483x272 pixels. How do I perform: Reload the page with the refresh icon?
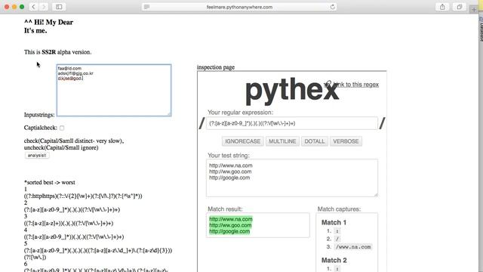[332, 7]
